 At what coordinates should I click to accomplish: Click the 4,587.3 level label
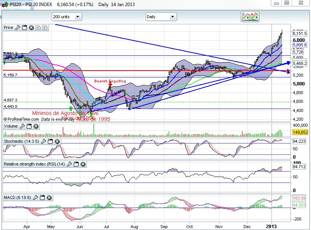pos(10,100)
